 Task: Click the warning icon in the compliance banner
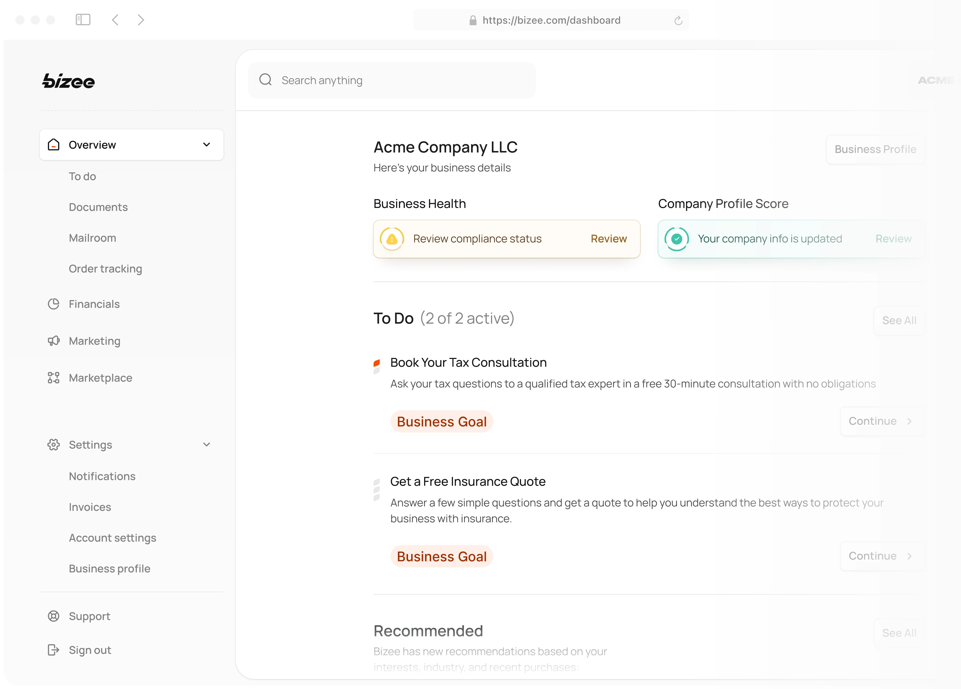392,239
